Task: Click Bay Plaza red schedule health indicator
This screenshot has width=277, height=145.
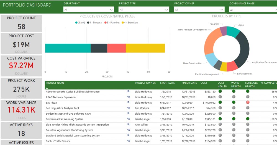Action: [248, 102]
